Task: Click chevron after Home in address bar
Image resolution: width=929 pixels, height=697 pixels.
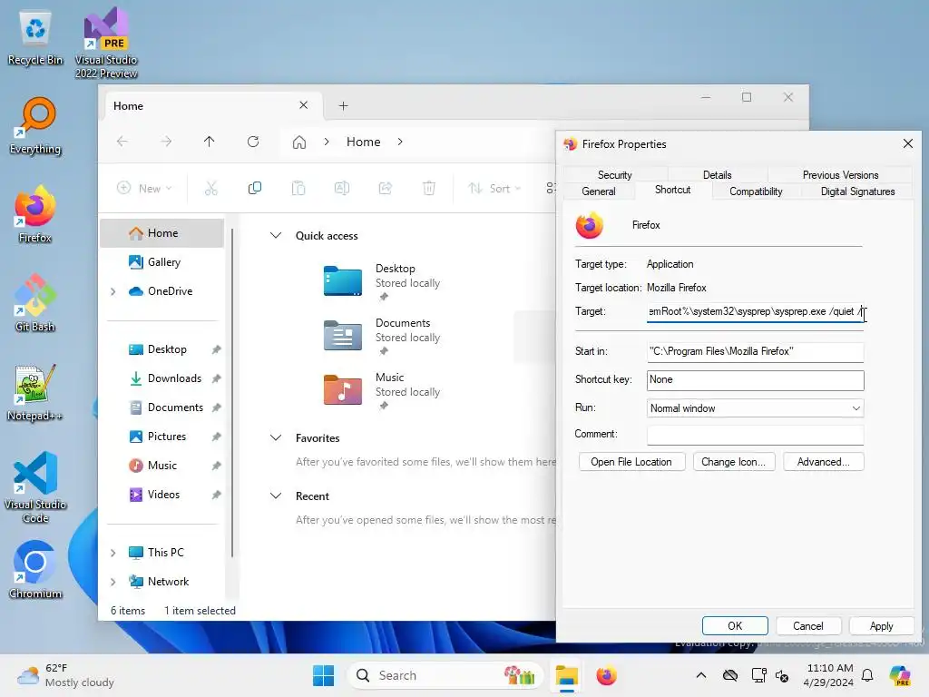Action: point(400,142)
